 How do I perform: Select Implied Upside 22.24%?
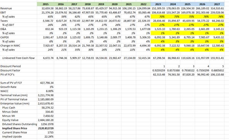[49, 137]
